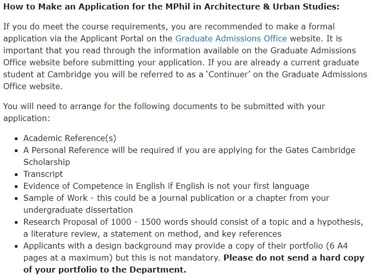Open the Graduate Admissions Office link

point(231,38)
